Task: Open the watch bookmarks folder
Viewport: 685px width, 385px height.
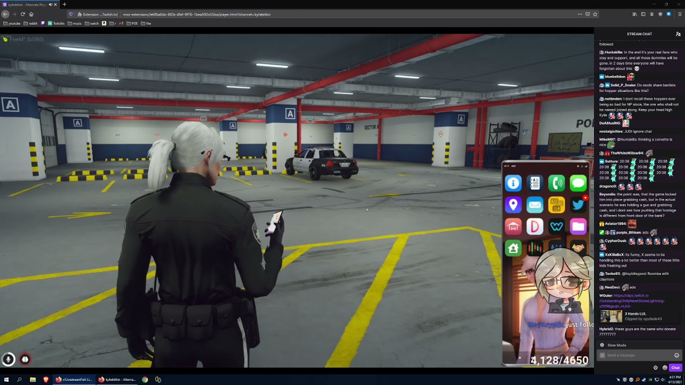Action: [x=92, y=24]
